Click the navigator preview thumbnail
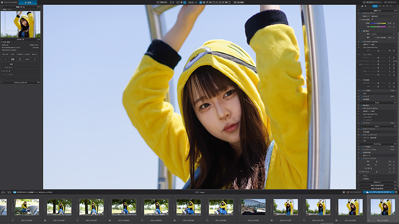 20,24
